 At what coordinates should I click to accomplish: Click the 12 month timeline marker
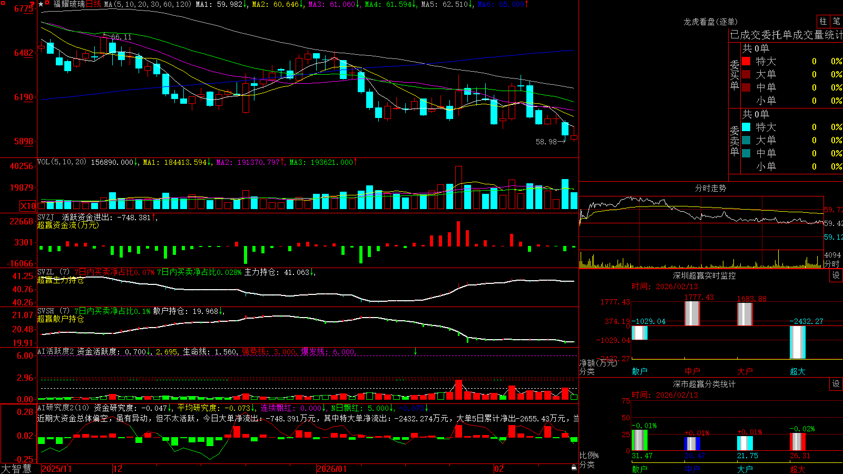coord(117,469)
